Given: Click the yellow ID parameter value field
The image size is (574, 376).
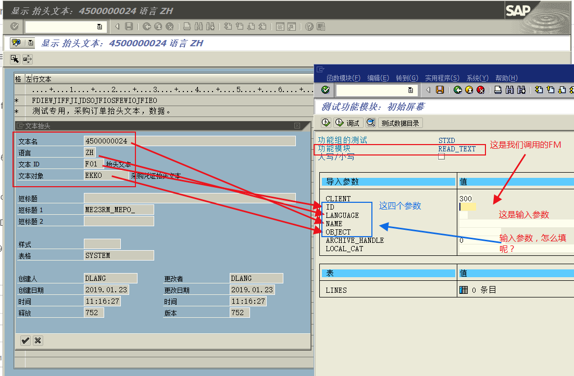Looking at the screenshot, I should pos(467,207).
